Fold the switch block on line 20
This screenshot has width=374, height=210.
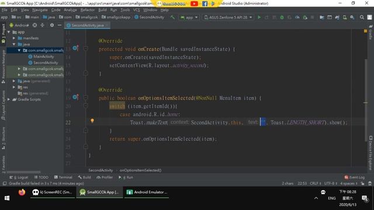click(x=86, y=106)
